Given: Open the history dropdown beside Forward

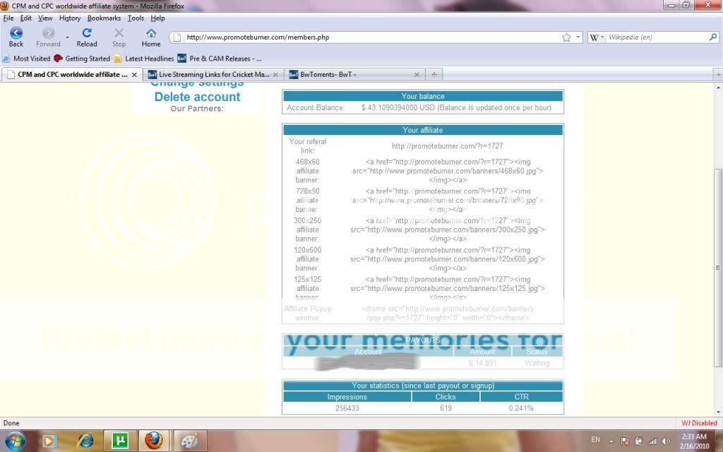Looking at the screenshot, I should (67, 37).
